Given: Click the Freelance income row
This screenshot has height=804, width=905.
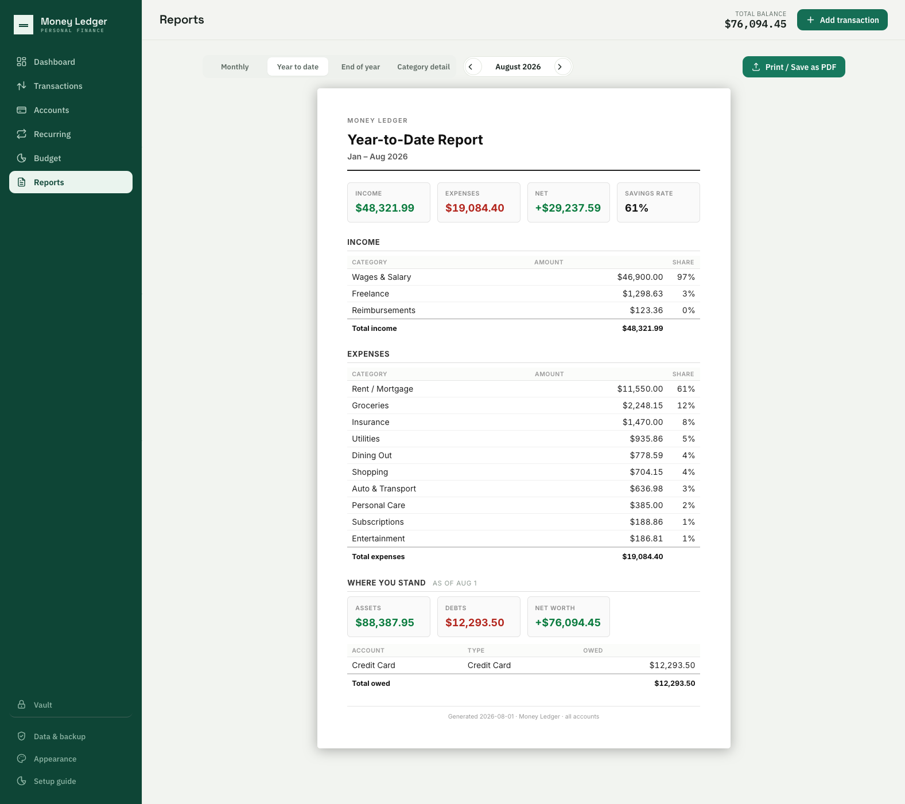Looking at the screenshot, I should pyautogui.click(x=523, y=294).
